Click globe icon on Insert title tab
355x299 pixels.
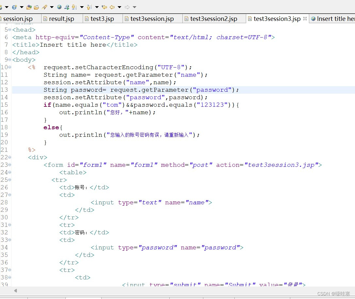point(313,19)
